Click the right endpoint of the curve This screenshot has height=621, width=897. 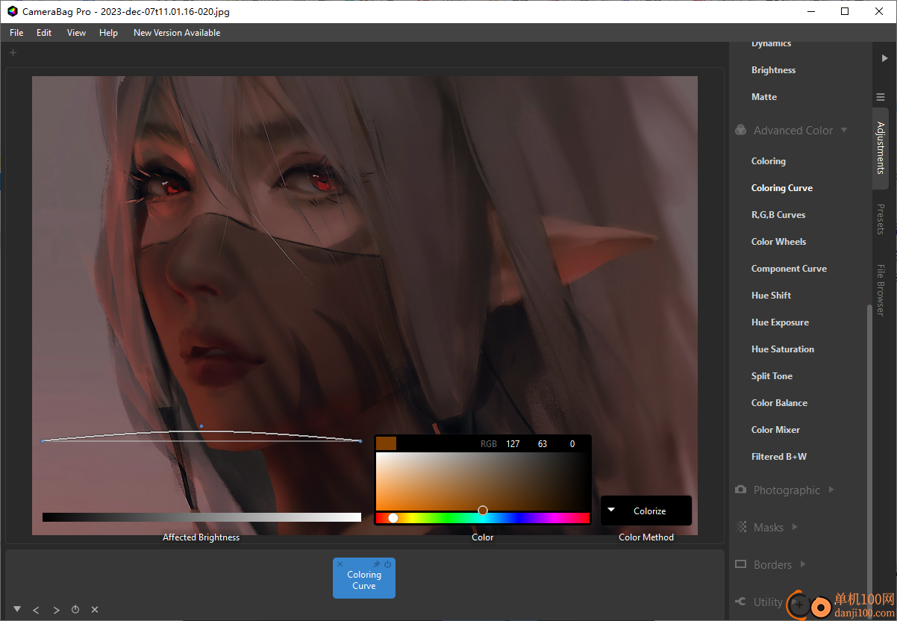360,441
